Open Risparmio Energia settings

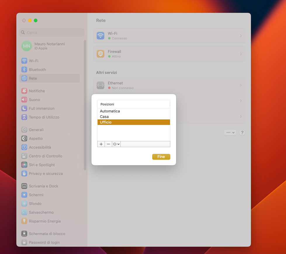(x=49, y=221)
